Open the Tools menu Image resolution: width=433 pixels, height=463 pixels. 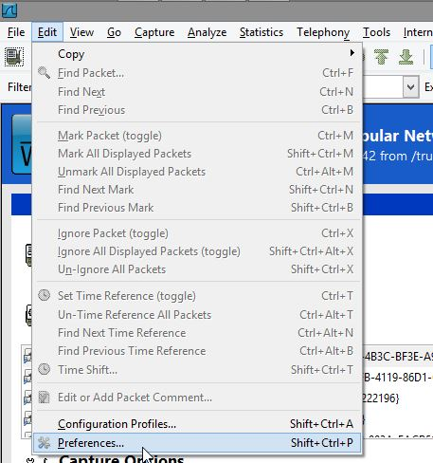(376, 32)
